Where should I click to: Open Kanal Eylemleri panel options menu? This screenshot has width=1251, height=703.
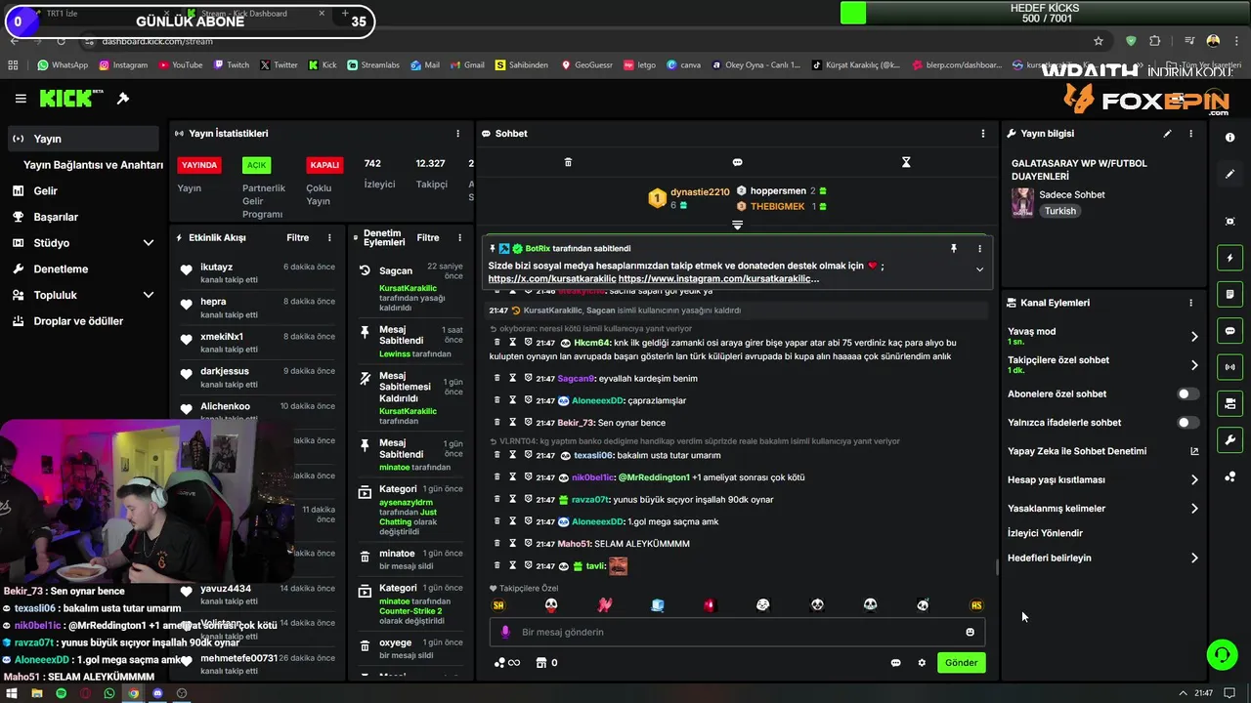point(1190,303)
